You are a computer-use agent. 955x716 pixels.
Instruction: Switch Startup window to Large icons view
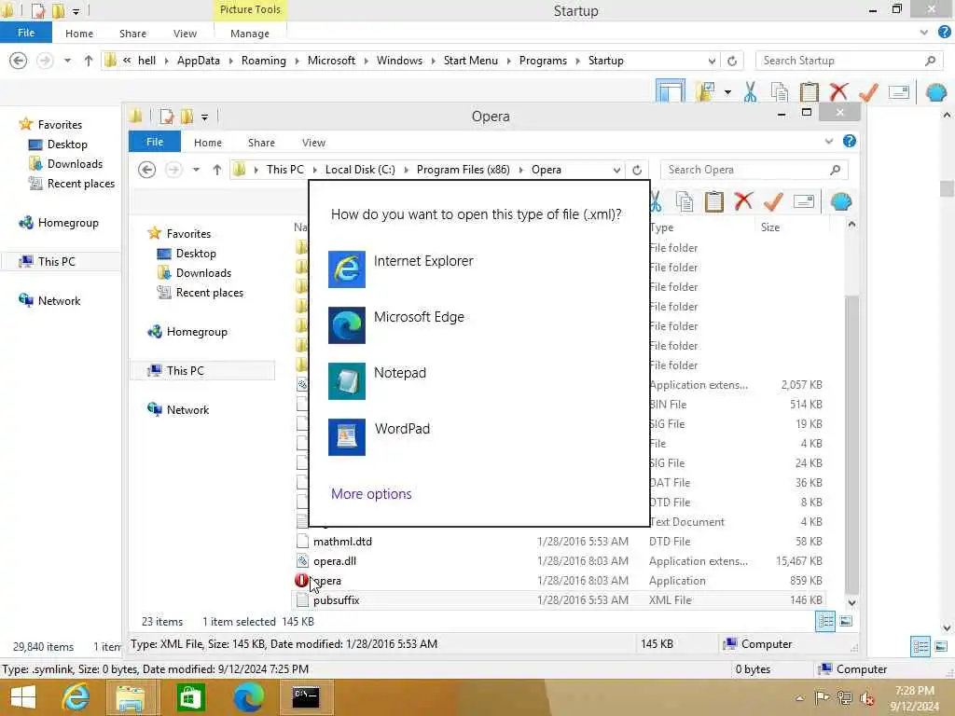(x=941, y=646)
